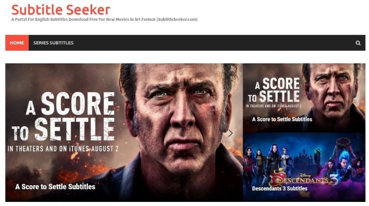Open the search magnifier icon in navigation bar

[x=358, y=43]
